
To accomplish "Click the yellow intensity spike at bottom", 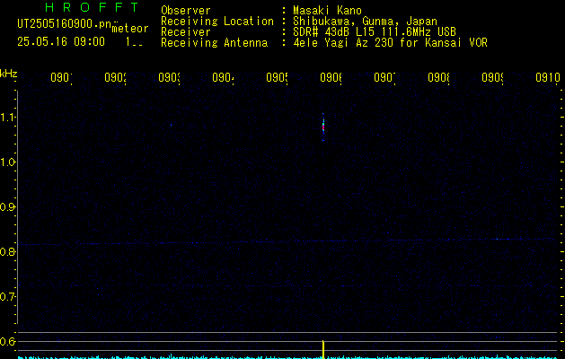I will click(323, 349).
